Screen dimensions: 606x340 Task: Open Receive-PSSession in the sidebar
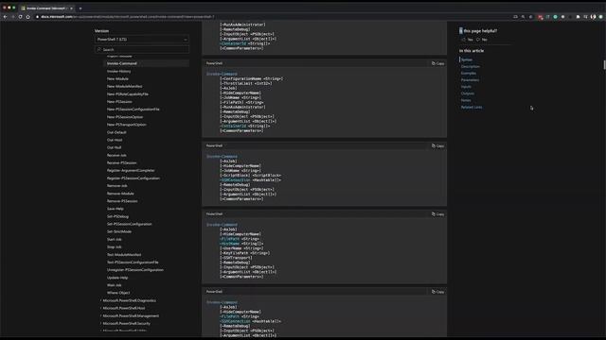point(122,162)
